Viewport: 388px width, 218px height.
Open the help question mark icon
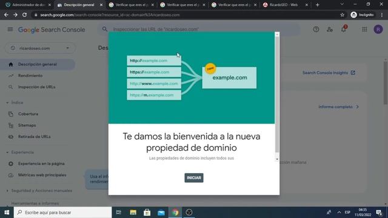pyautogui.click(x=316, y=30)
